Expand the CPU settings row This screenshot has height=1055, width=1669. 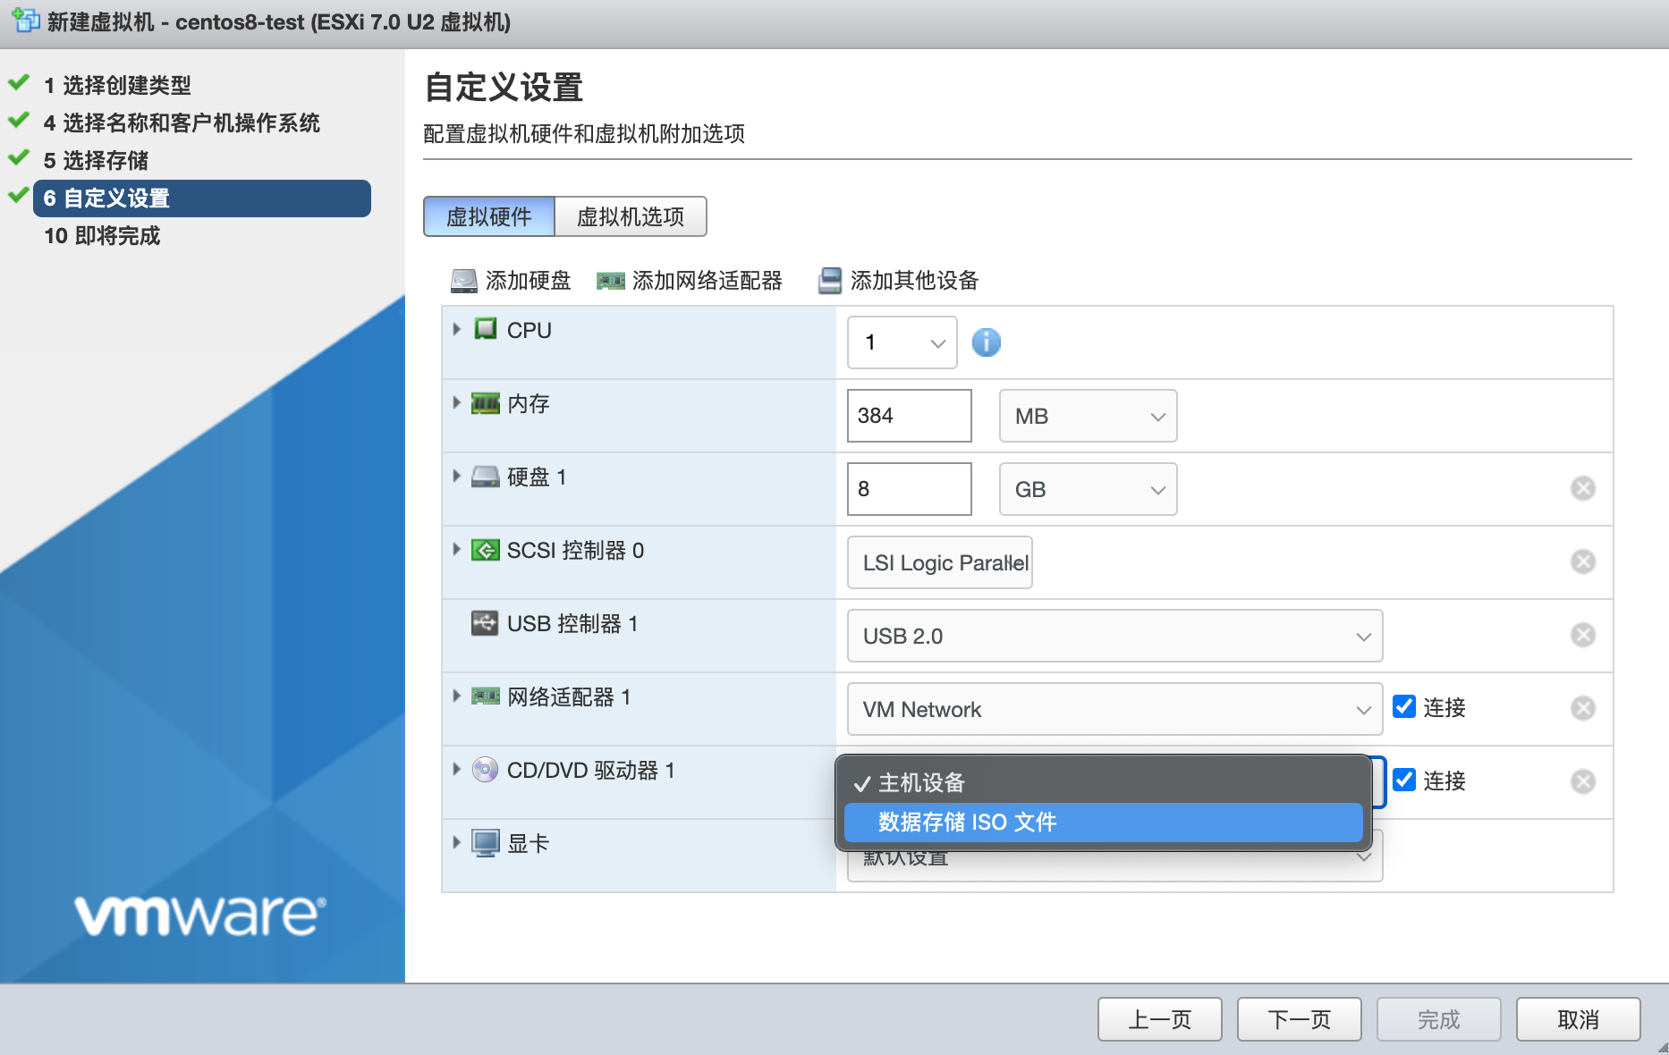[456, 329]
